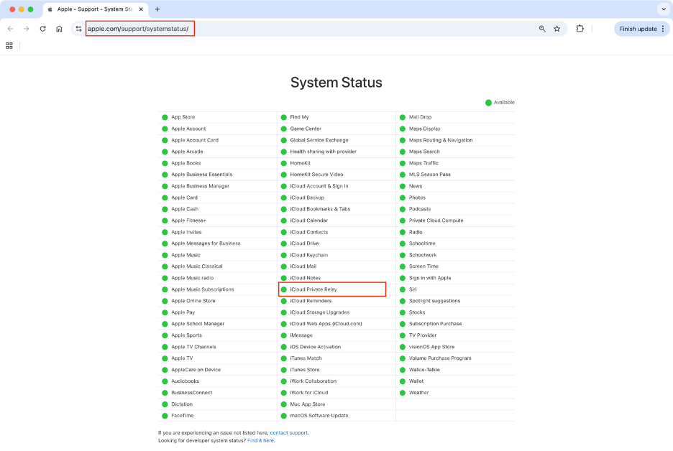The height and width of the screenshot is (451, 673).
Task: Open site information icon beside the URL
Action: (x=78, y=29)
